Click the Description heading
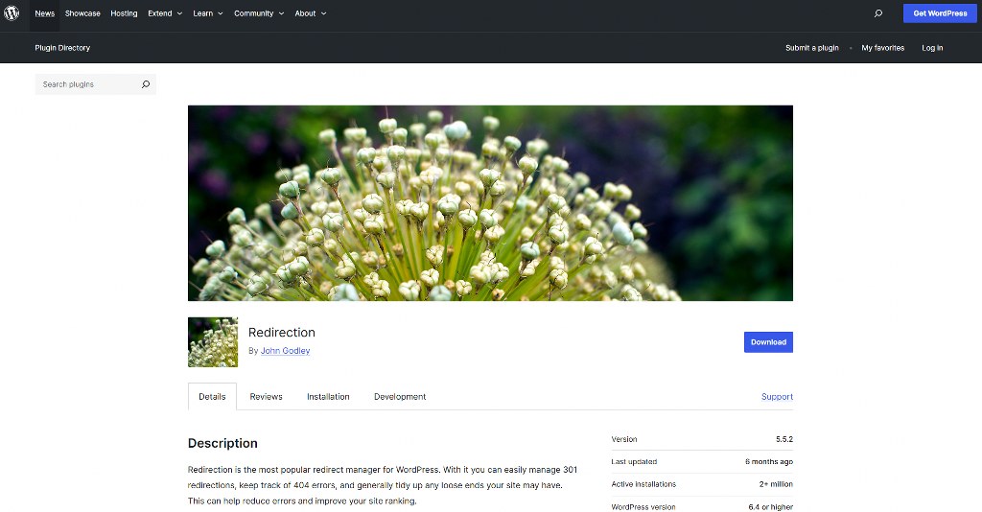Image resolution: width=982 pixels, height=512 pixels. (222, 443)
